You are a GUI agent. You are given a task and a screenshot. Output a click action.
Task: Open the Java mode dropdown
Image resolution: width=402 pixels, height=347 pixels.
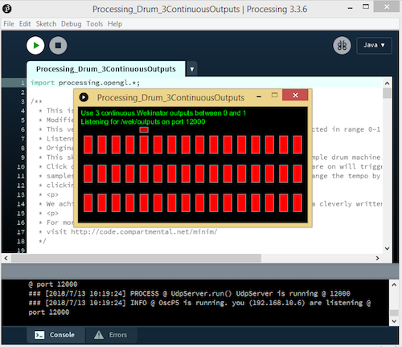374,45
